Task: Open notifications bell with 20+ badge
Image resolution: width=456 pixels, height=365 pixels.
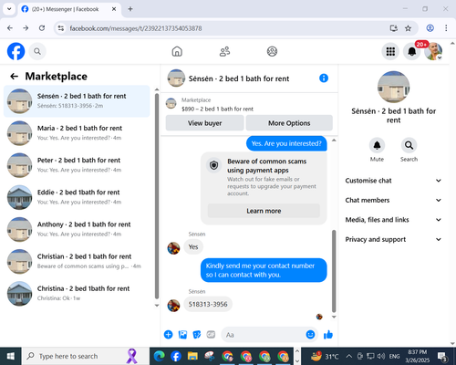Action: (412, 51)
